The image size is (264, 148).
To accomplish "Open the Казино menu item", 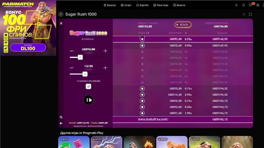I will (x=179, y=5).
